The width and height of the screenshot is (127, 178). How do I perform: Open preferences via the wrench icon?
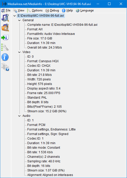[x=5, y=47]
